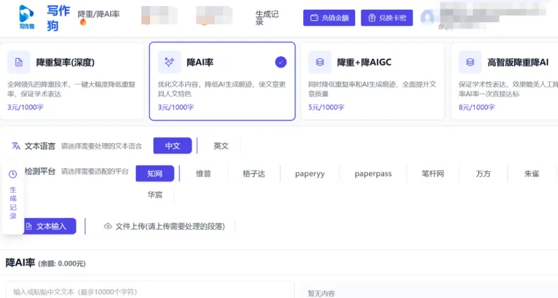Click the user avatar icon
The width and height of the screenshot is (558, 298).
coord(427,18)
